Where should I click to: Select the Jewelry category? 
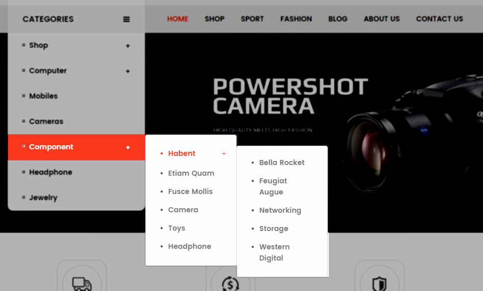pyautogui.click(x=43, y=198)
